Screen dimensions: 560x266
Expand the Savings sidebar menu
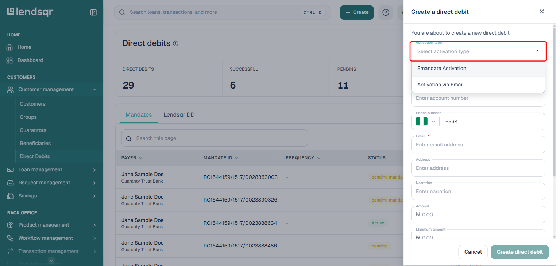tap(52, 196)
